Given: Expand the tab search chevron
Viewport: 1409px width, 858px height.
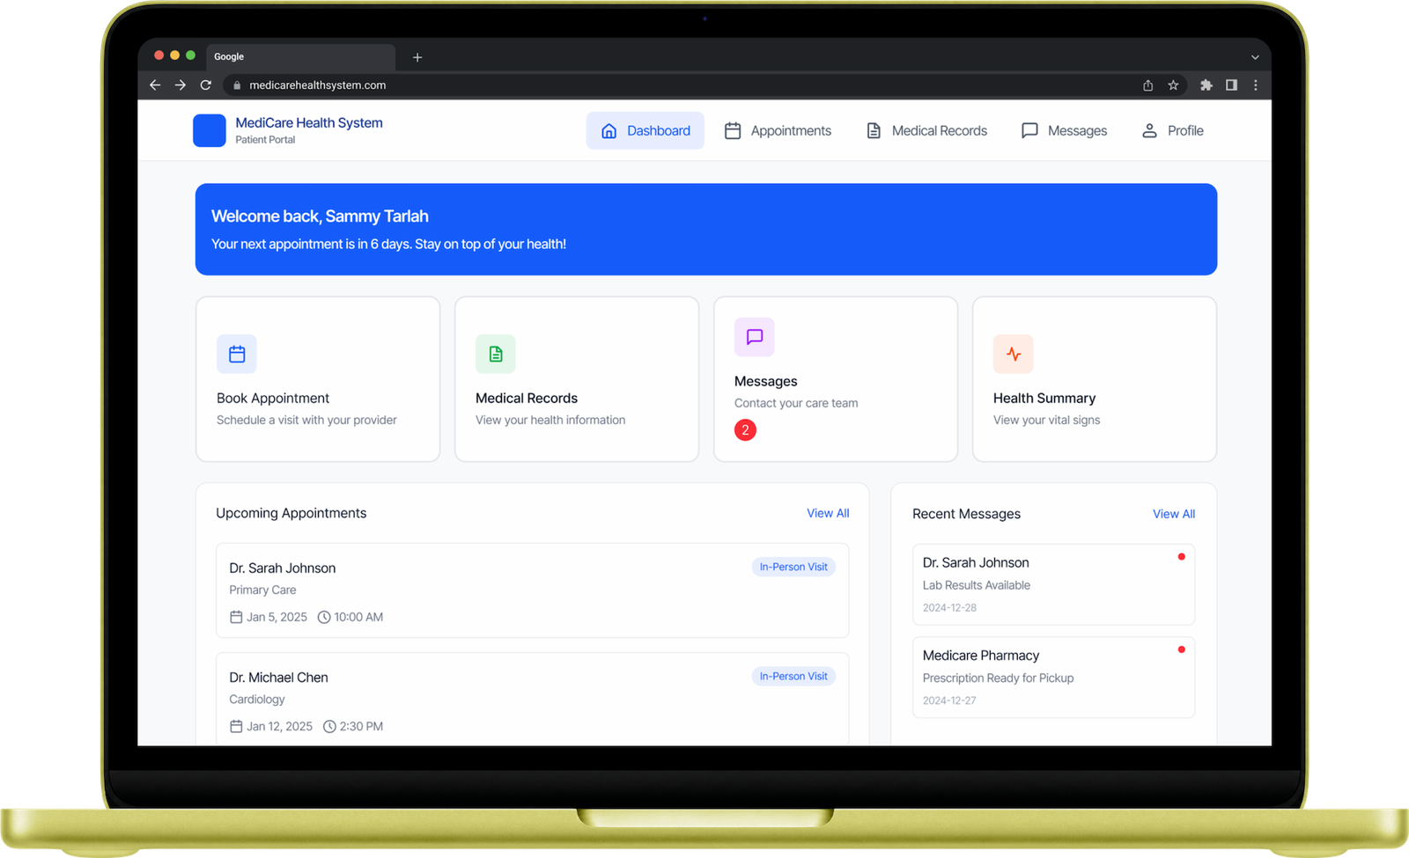Looking at the screenshot, I should point(1255,57).
